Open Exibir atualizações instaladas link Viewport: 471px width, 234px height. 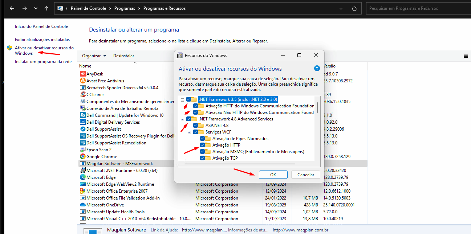(42, 40)
